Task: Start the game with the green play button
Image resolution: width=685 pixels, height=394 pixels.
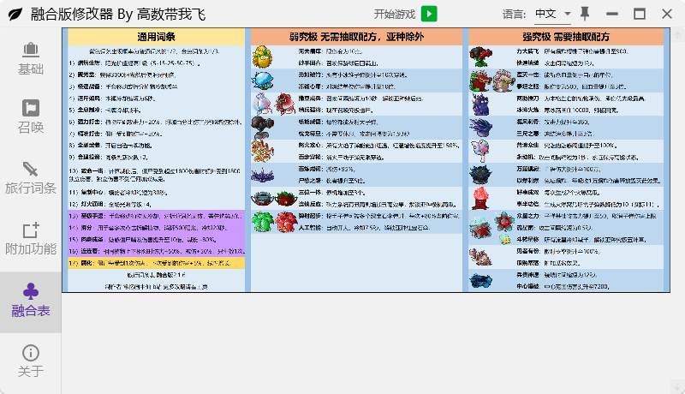Action: point(429,14)
